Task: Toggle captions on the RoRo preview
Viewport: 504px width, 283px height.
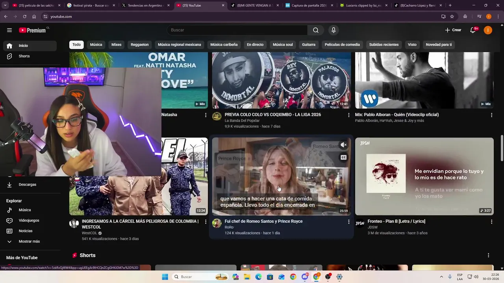Action: (x=343, y=158)
